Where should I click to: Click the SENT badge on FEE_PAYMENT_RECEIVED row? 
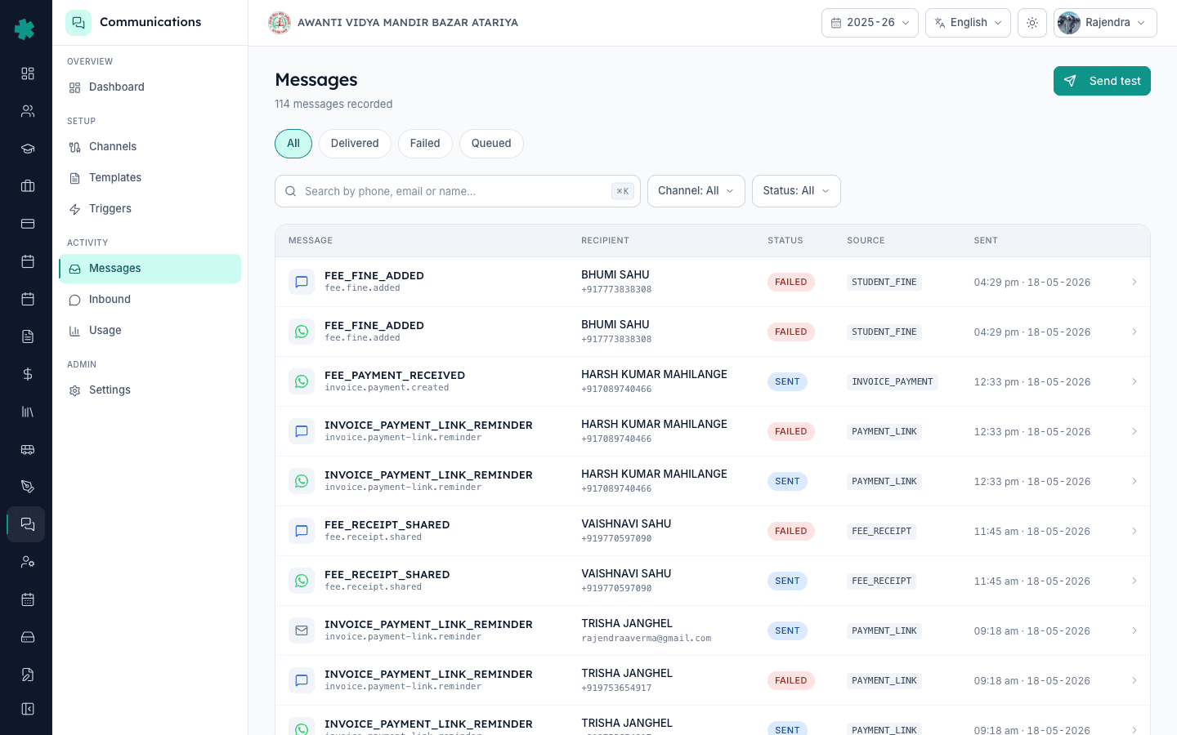point(787,381)
